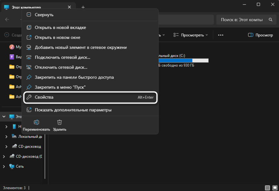The image size is (279, 191).
Task: Open the Просмотреть view dropdown
Action: click(x=190, y=35)
